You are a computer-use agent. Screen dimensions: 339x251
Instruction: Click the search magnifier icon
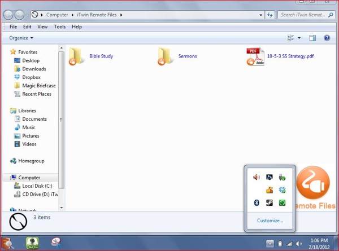tap(331, 15)
